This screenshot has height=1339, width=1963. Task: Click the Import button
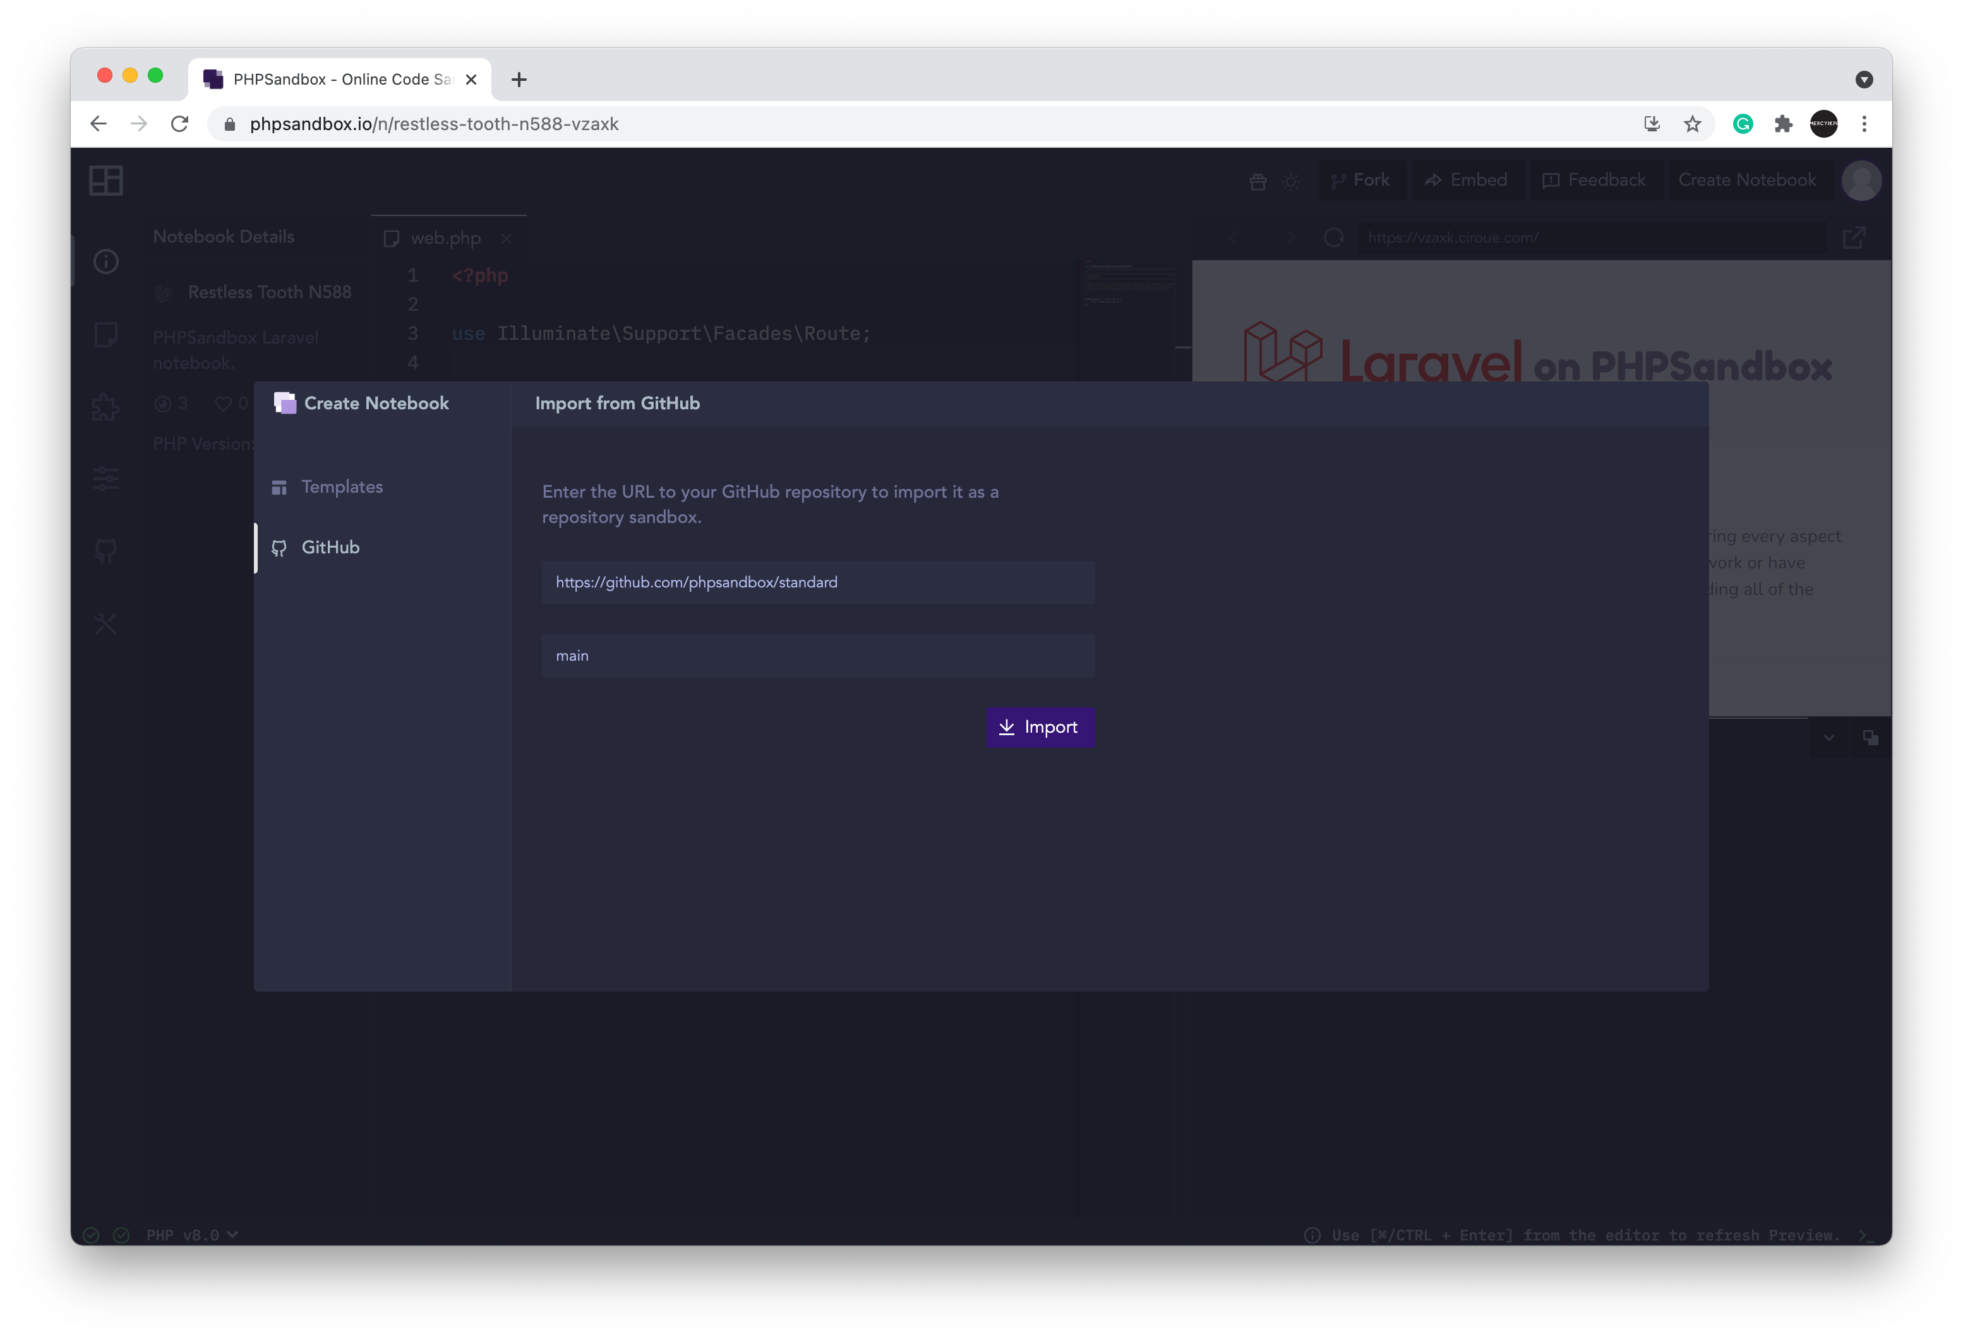click(x=1040, y=728)
